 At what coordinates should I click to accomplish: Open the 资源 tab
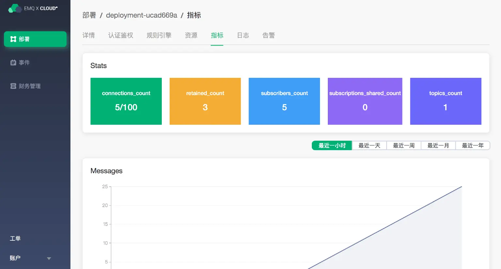191,35
